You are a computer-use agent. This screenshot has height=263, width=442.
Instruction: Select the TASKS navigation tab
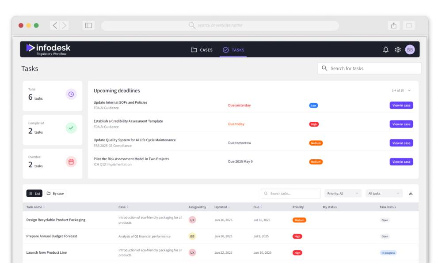tap(233, 50)
